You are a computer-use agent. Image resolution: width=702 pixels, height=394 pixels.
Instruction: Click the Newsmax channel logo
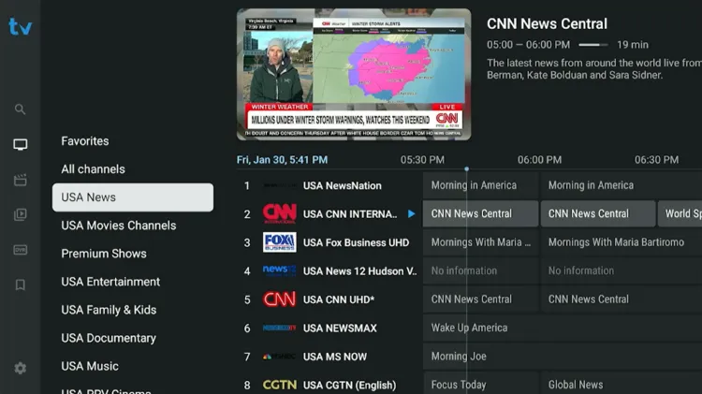[279, 328]
